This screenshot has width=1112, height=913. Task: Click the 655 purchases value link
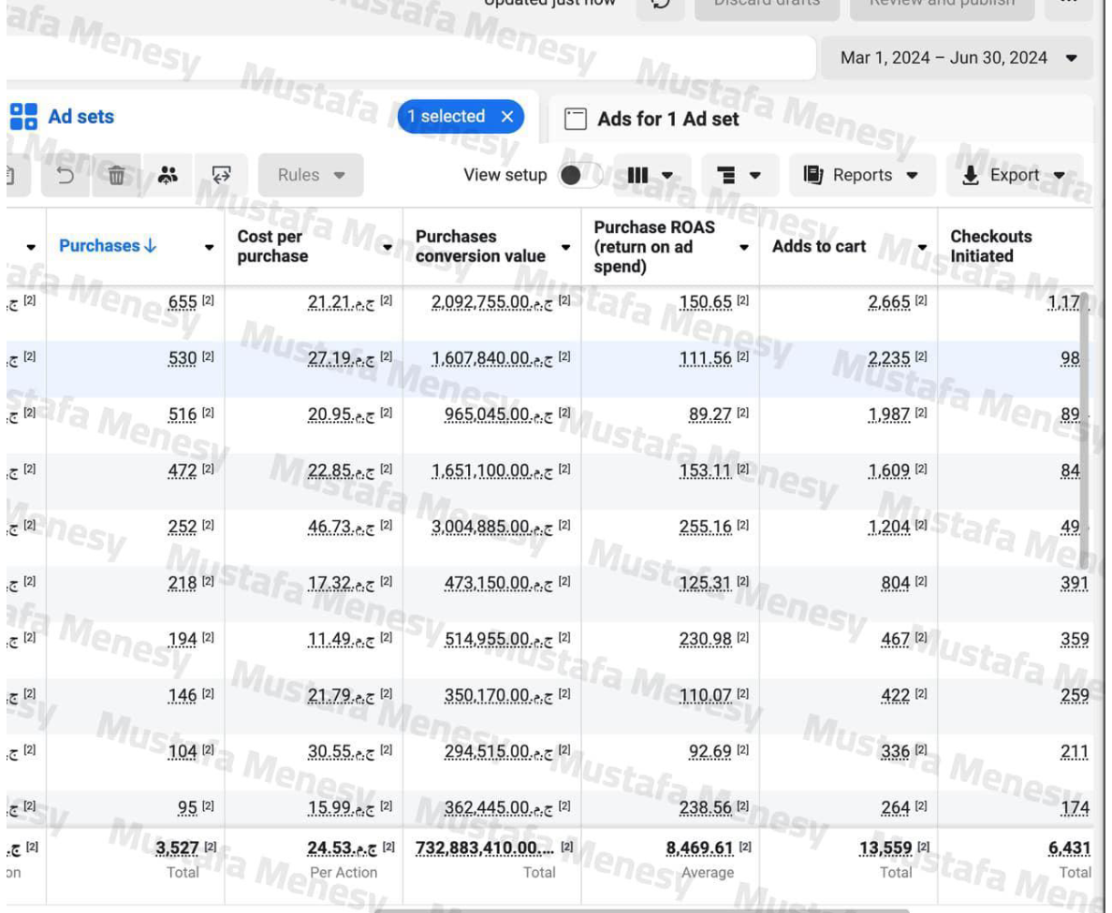[x=183, y=302]
